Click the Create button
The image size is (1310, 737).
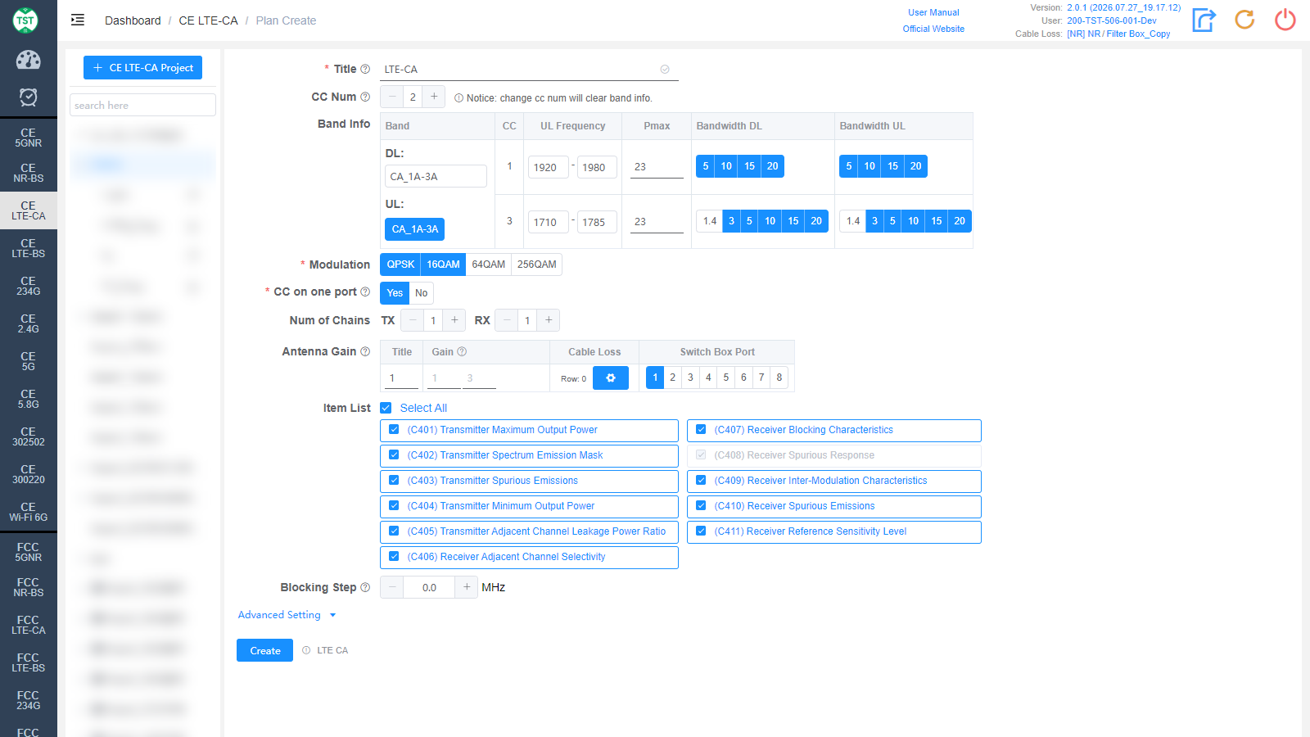[264, 650]
